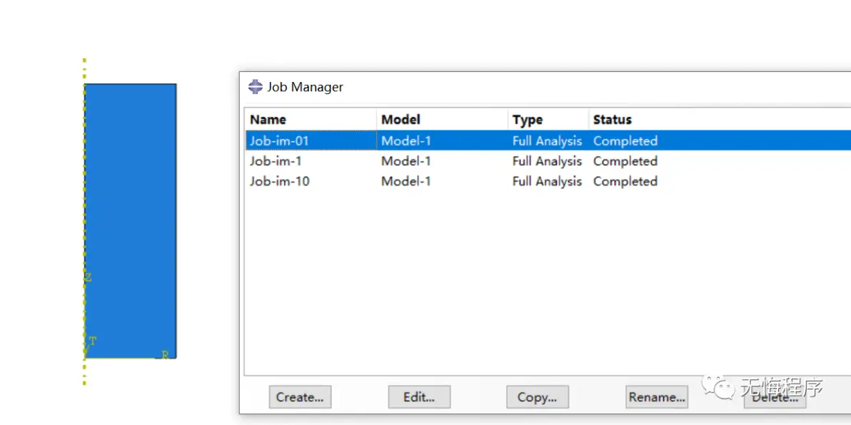Image resolution: width=851 pixels, height=425 pixels.
Task: Pick the blue axisymmetric part in viewport
Action: (x=131, y=214)
